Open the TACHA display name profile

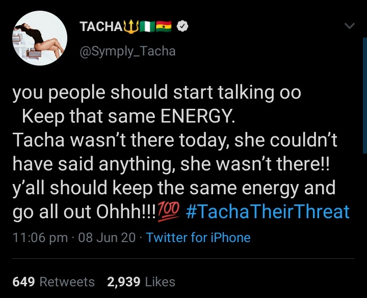(x=99, y=27)
